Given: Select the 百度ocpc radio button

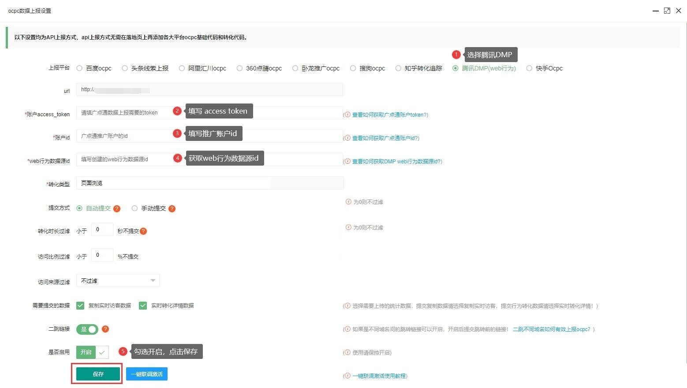Looking at the screenshot, I should (x=79, y=68).
